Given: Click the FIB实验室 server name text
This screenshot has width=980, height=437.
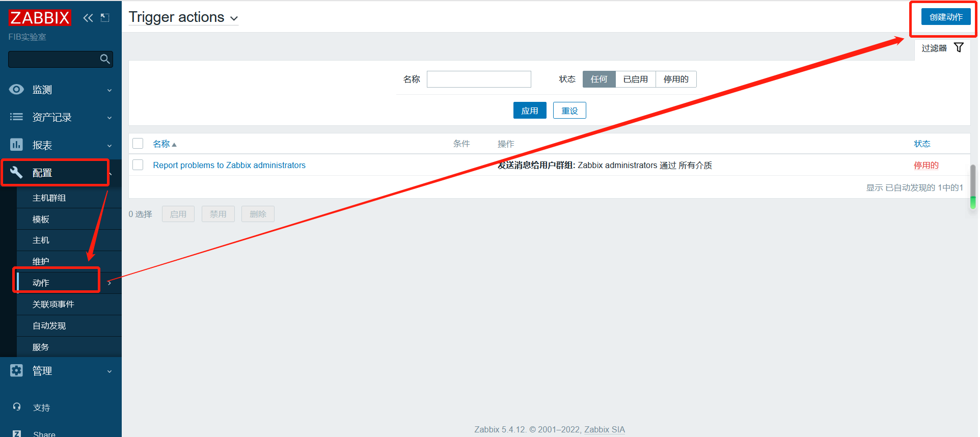Looking at the screenshot, I should click(27, 37).
